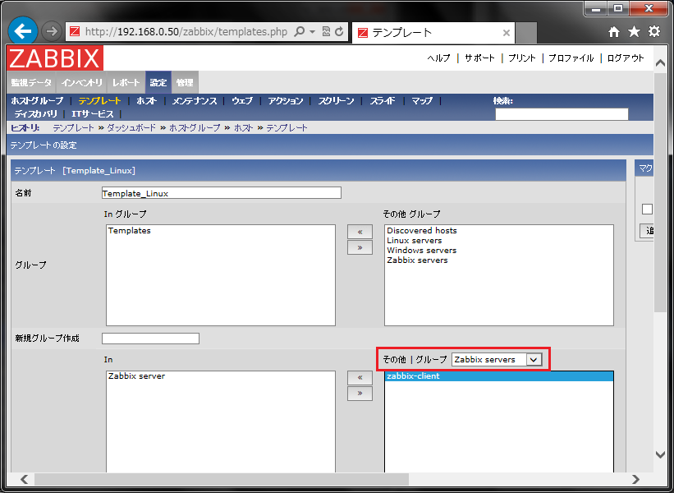
Task: Select Zabbix servers in その他 グループ list
Action: (498, 260)
